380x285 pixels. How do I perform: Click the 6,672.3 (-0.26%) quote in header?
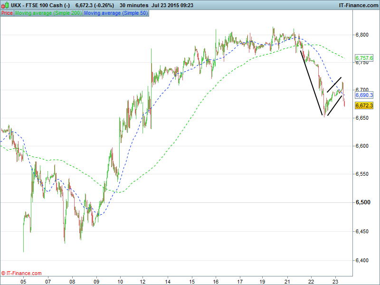[x=95, y=5]
